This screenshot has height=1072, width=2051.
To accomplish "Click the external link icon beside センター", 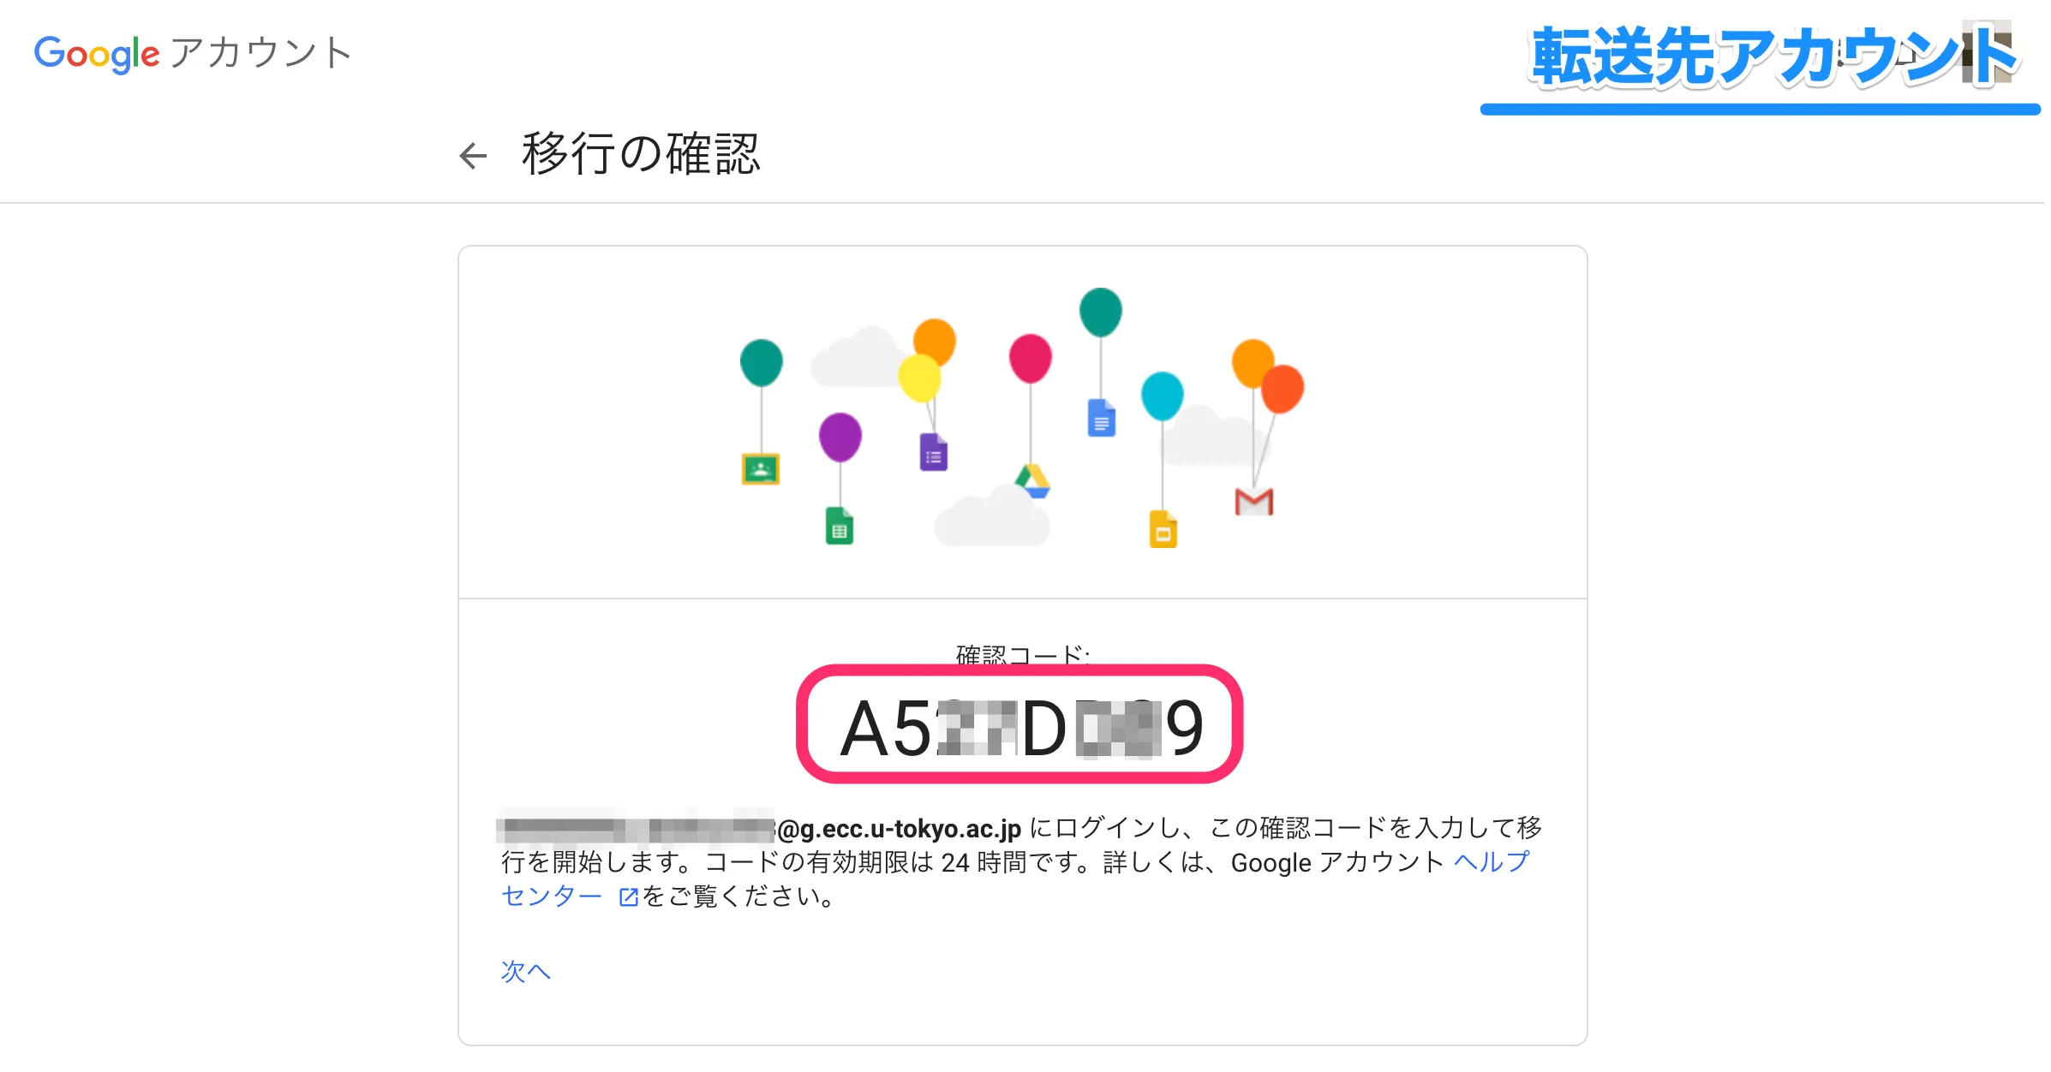I will click(629, 897).
